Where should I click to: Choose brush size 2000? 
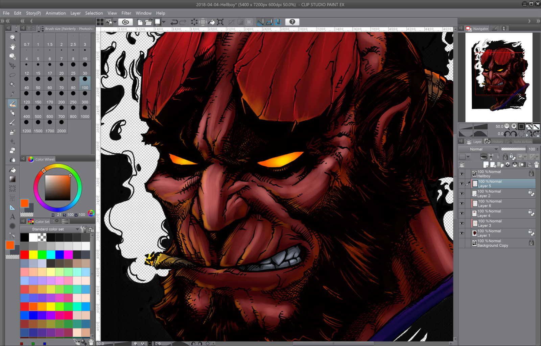[x=62, y=126]
